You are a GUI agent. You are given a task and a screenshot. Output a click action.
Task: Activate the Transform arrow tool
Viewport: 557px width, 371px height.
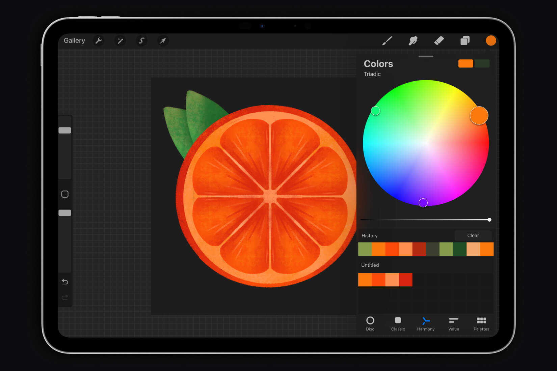coord(163,41)
